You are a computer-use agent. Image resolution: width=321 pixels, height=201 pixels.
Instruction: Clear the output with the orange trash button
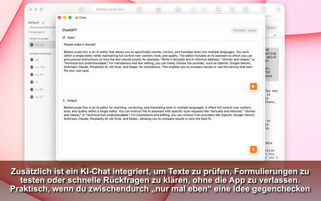tap(253, 149)
